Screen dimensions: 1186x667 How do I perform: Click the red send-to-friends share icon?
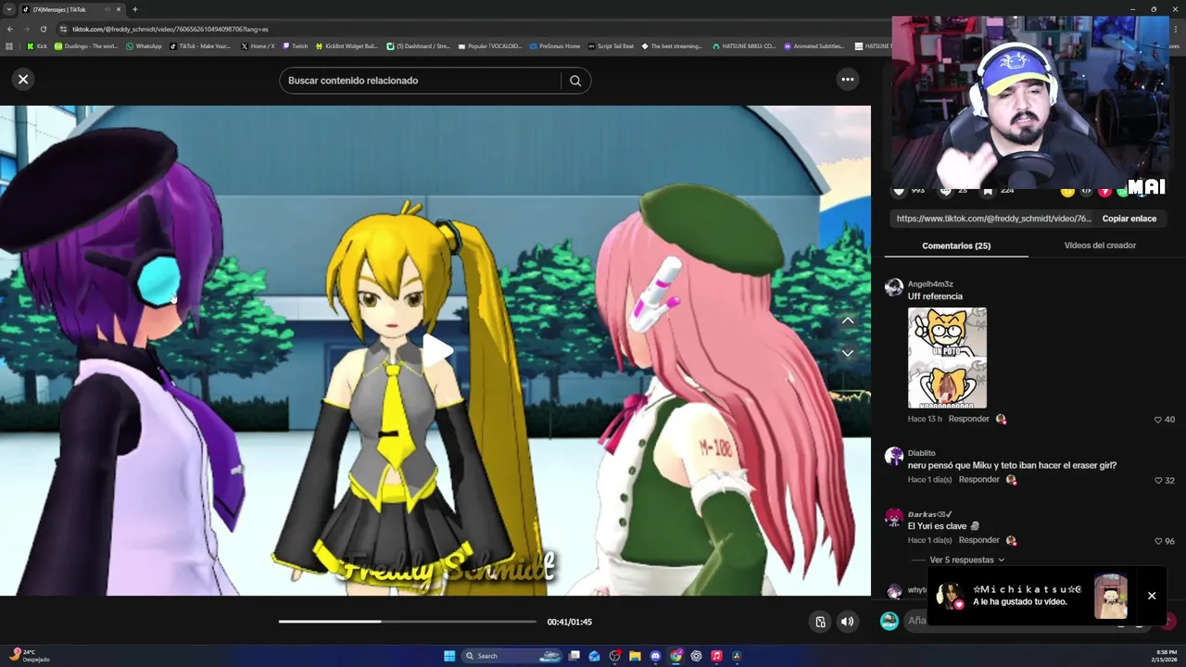click(1104, 191)
